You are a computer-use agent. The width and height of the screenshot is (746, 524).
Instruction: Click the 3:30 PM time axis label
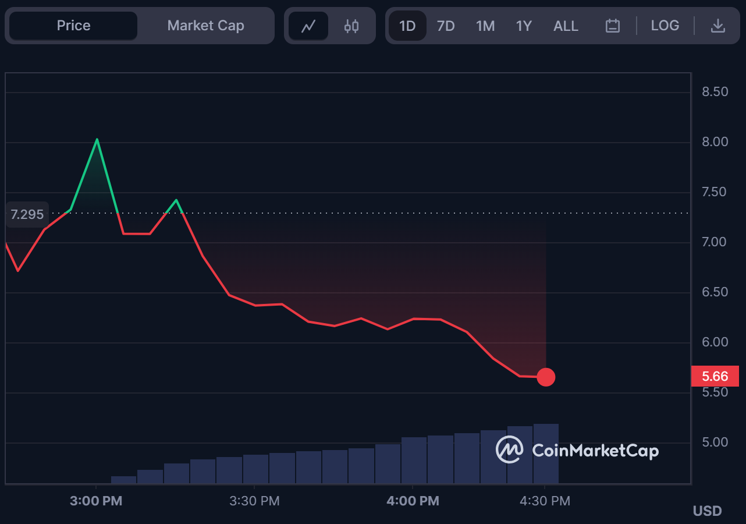pos(254,501)
